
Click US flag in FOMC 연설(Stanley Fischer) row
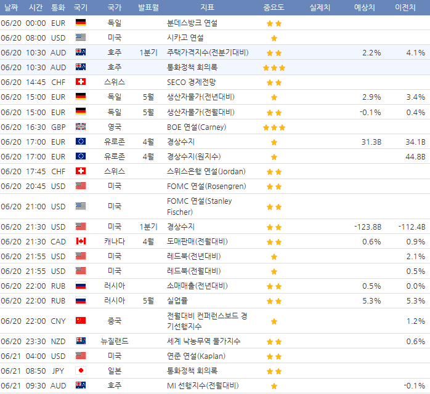81,206
